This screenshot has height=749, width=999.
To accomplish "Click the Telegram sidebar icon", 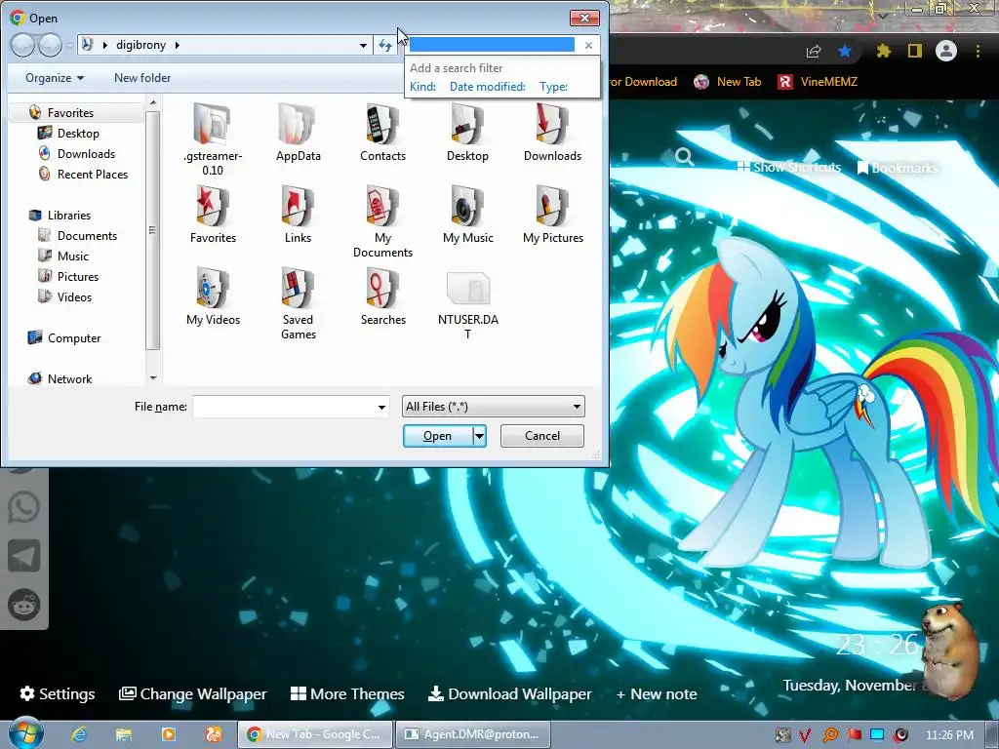I will [24, 556].
